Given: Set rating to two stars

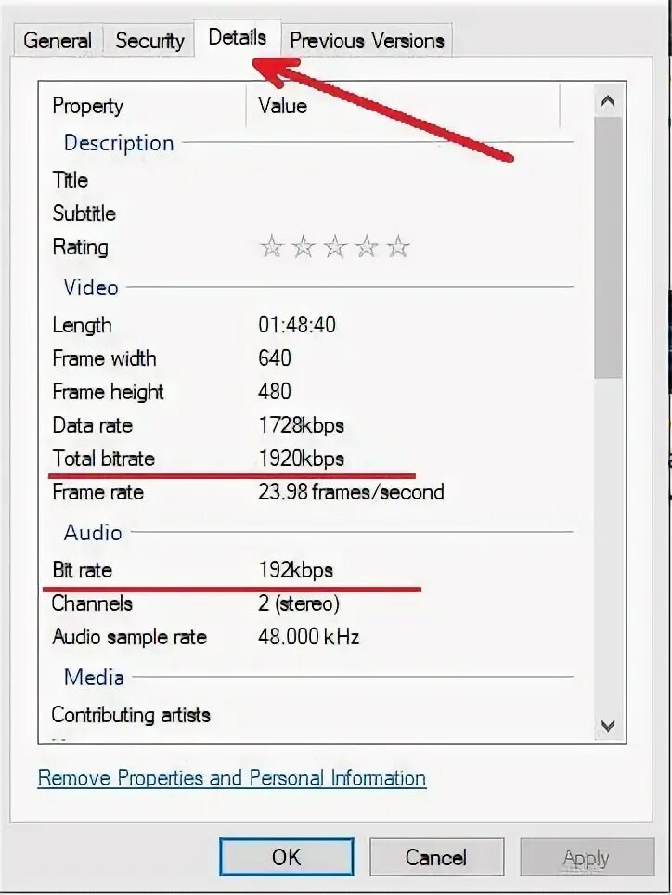Looking at the screenshot, I should click(303, 247).
